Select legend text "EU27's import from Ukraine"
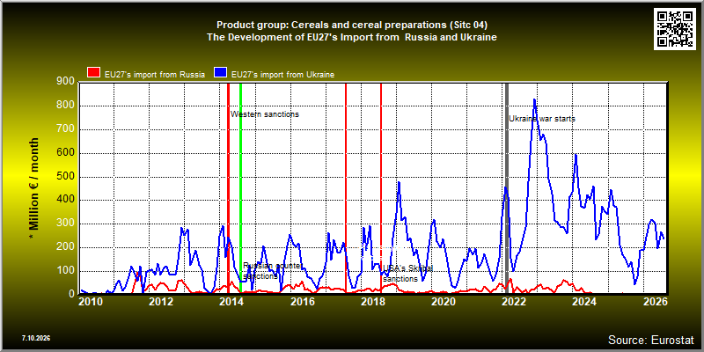Screen dimensions: 704x352 [282, 75]
